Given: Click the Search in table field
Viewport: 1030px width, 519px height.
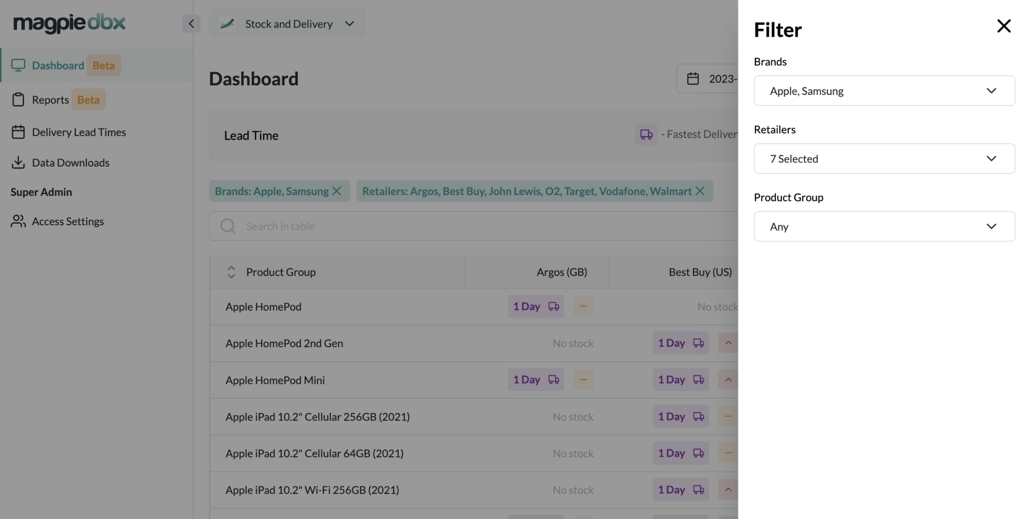Looking at the screenshot, I should (473, 226).
